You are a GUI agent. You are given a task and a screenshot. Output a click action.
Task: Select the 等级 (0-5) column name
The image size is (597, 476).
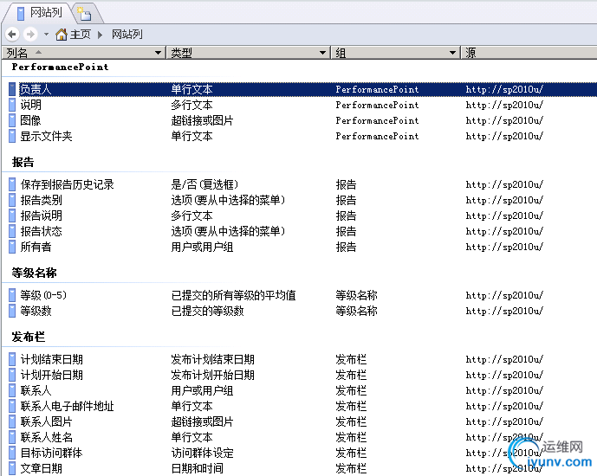[43, 295]
